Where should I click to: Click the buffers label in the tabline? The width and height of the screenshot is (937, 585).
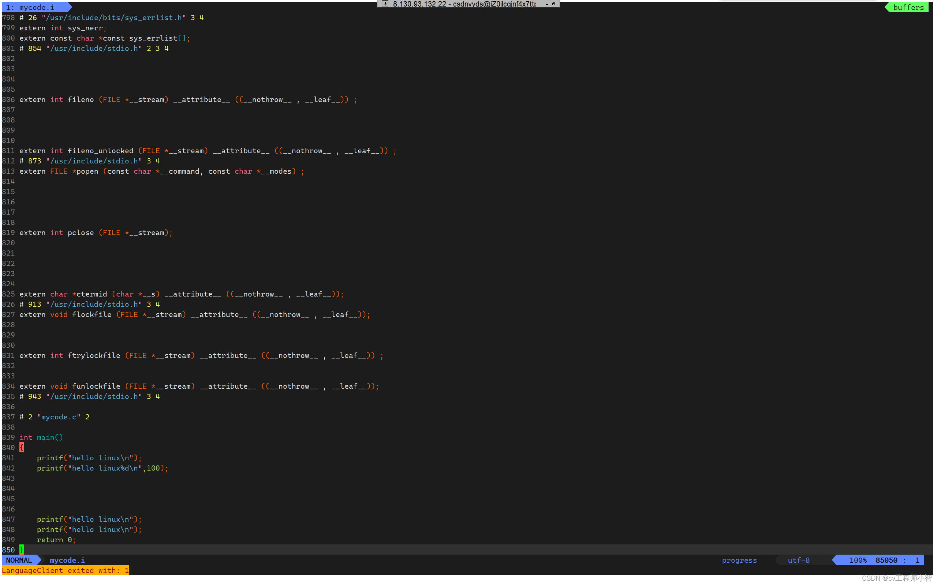pos(908,7)
